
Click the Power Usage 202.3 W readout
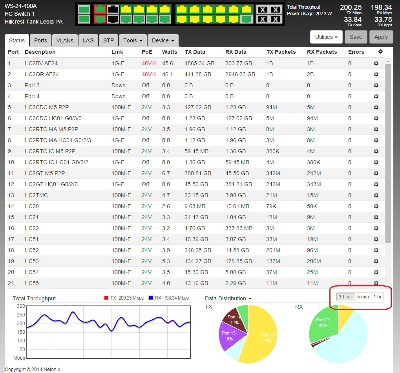coord(309,13)
